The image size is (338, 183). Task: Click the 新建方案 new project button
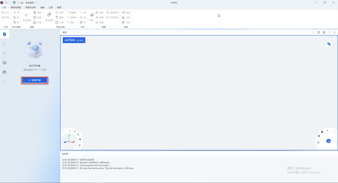(34, 80)
